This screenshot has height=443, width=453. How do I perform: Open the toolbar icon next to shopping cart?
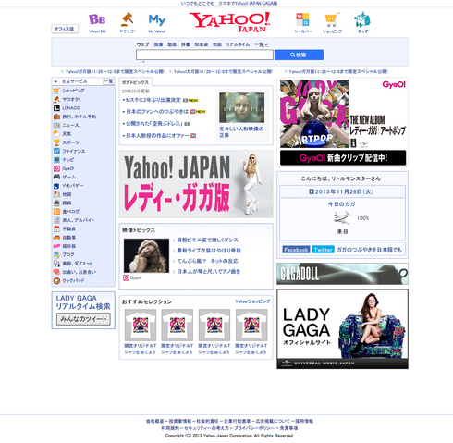(302, 20)
